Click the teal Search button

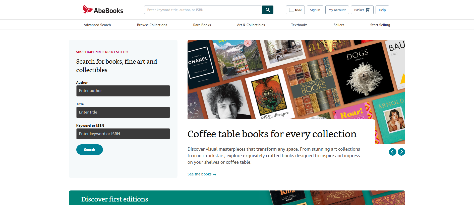coord(90,150)
